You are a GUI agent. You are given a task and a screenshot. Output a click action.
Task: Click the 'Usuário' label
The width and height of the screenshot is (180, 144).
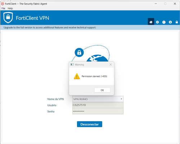tap(52, 105)
